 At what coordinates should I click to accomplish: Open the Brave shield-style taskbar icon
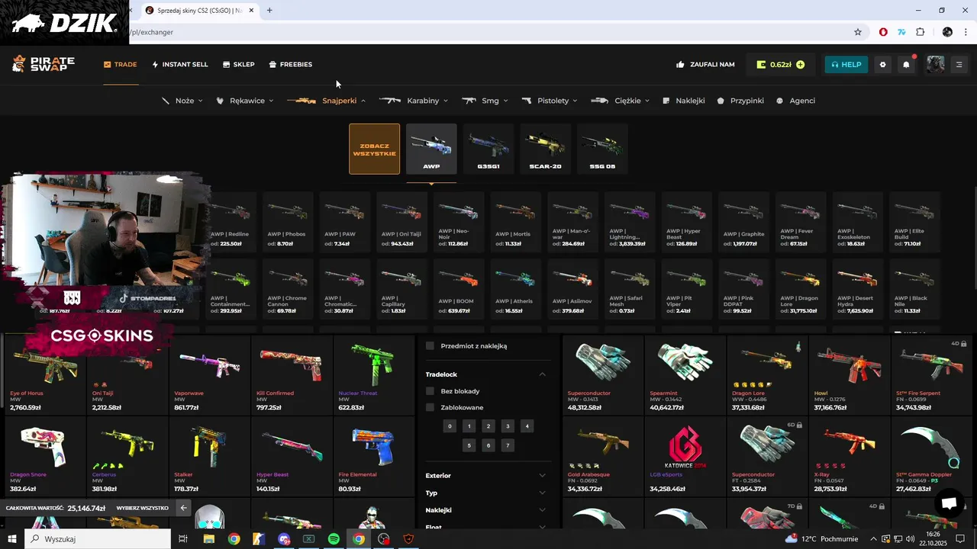(x=408, y=539)
